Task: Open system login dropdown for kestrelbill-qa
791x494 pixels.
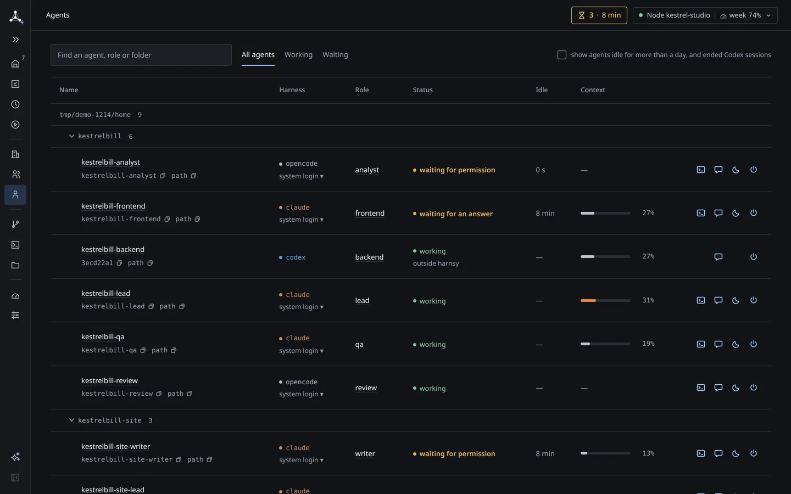Action: (x=301, y=351)
